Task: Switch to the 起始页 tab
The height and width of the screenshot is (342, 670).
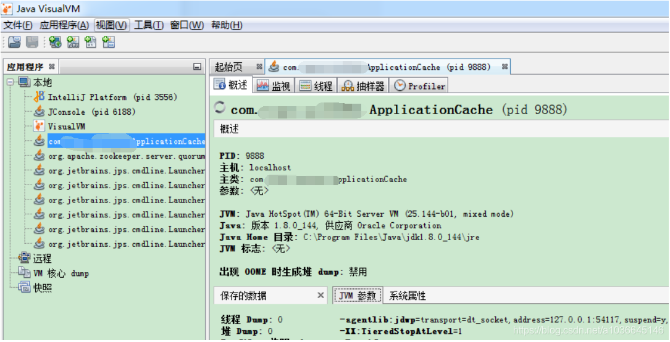Action: point(228,67)
